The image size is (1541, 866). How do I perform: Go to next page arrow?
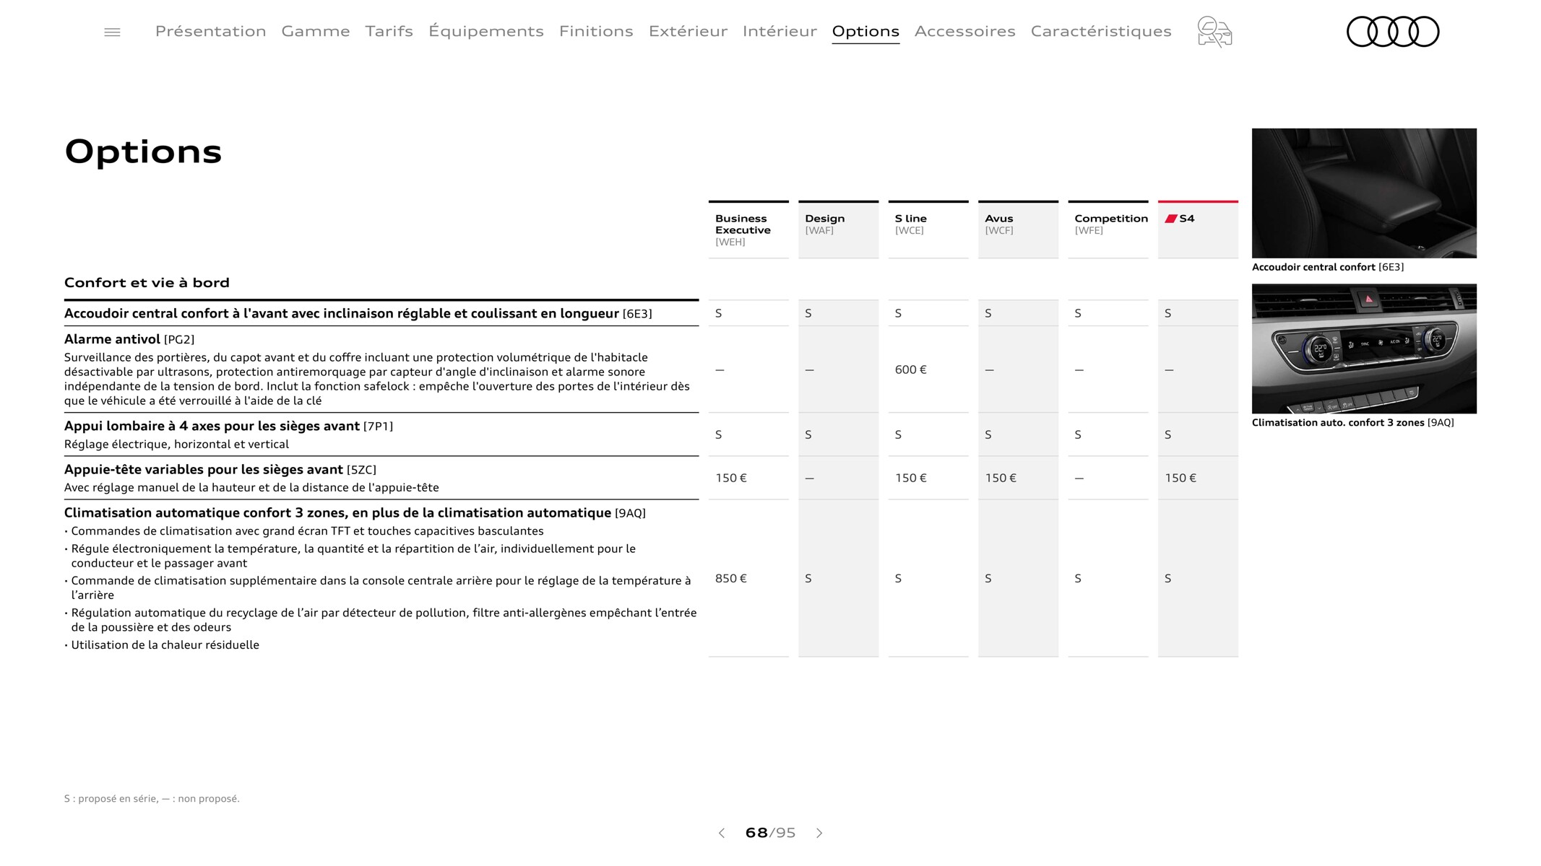[x=819, y=833]
